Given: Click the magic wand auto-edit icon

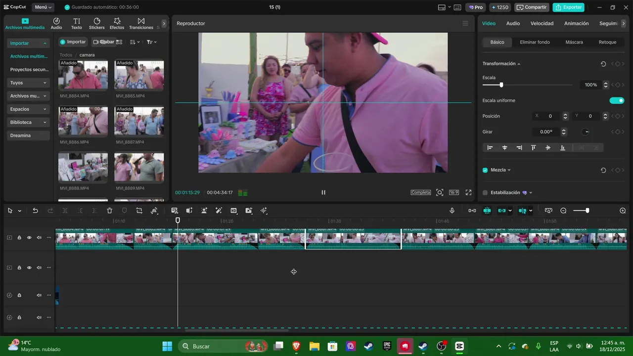Looking at the screenshot, I should [219, 211].
